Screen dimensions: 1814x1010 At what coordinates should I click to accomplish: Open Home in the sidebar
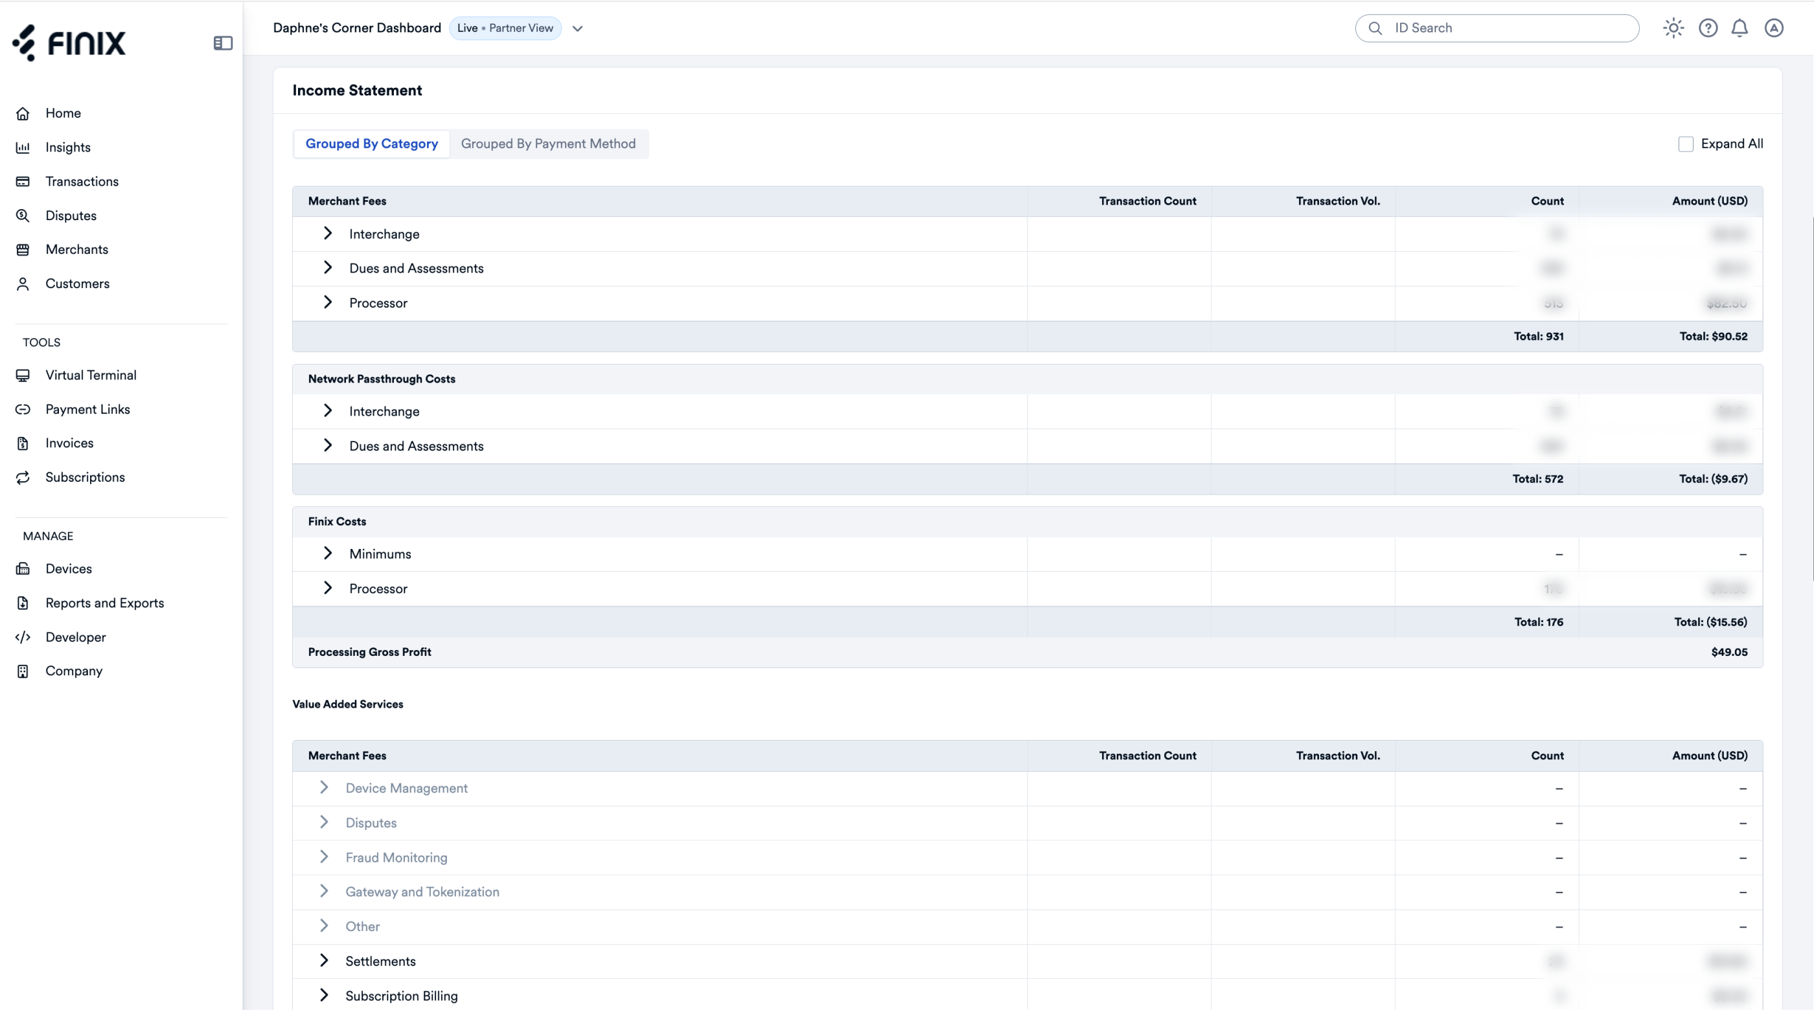pos(63,113)
